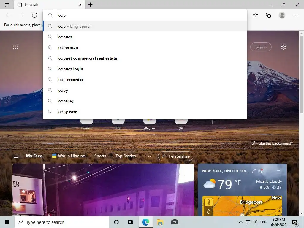Click the taskbar search box

tap(62, 222)
